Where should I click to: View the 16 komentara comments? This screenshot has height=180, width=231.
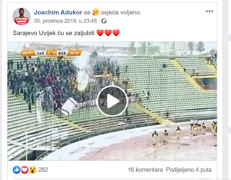(x=145, y=170)
